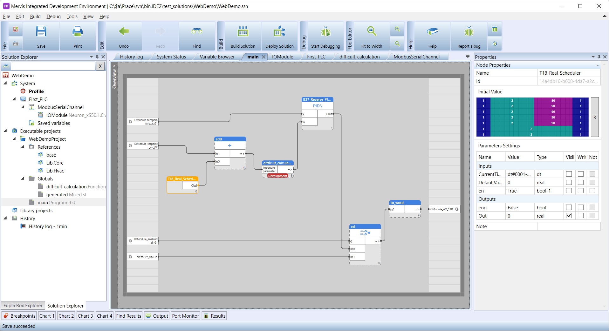Screen dimensions: 609x331
Task: Open the Port Monitor panel
Action: pos(185,316)
